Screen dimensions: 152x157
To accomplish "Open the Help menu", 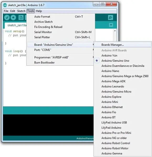I will pos(39,11).
